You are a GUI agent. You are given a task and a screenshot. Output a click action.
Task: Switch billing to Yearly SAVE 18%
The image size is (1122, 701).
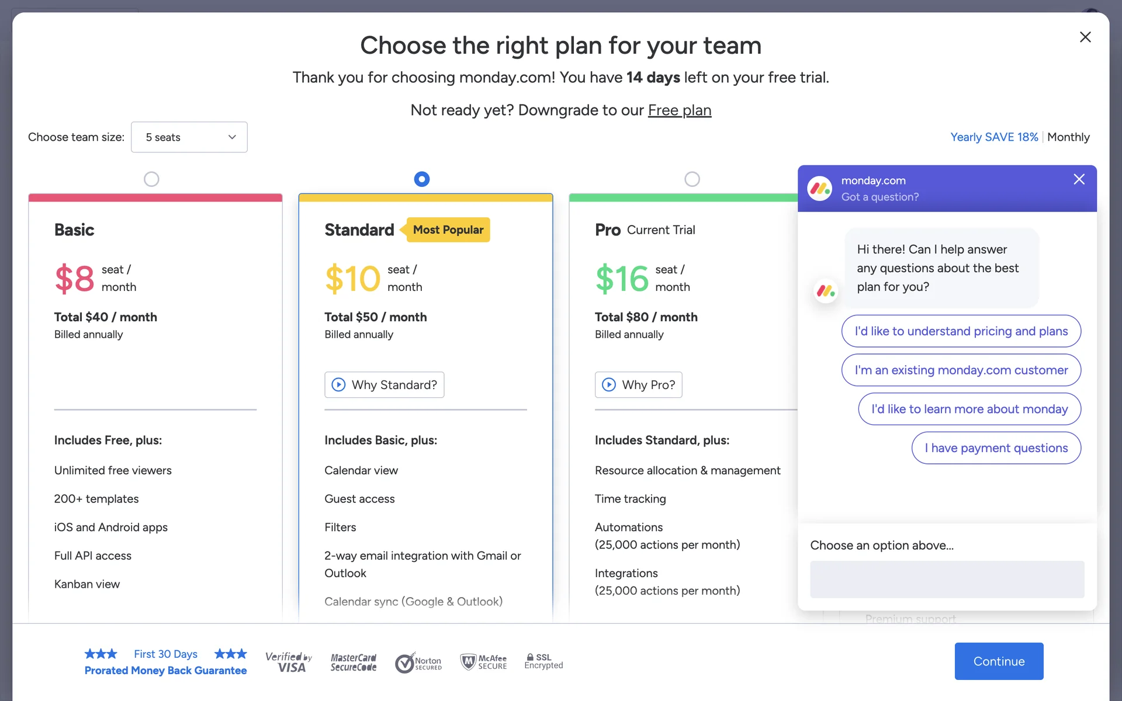tap(993, 137)
